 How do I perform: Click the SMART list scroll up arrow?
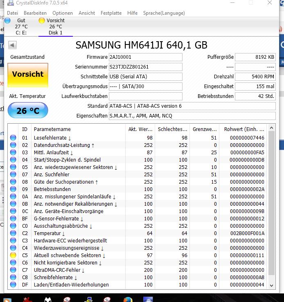click(x=271, y=128)
